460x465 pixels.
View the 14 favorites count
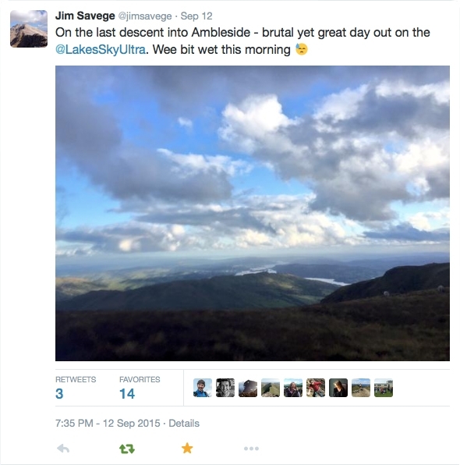127,394
